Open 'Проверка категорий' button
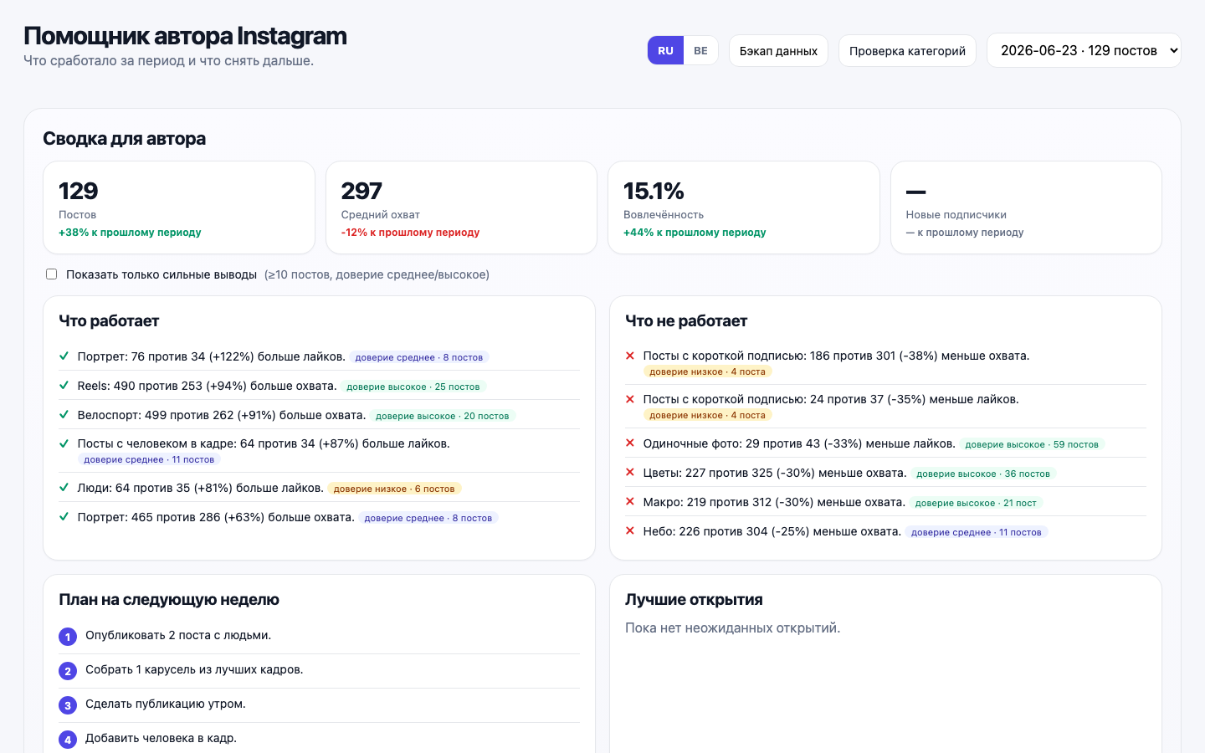This screenshot has height=753, width=1205. 907,50
